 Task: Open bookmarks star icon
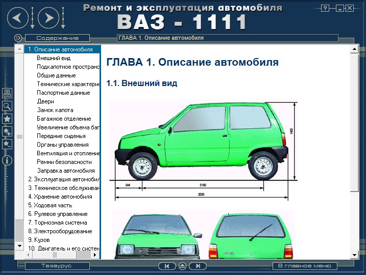(7, 119)
